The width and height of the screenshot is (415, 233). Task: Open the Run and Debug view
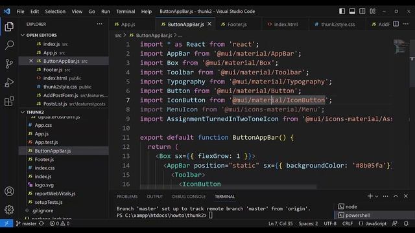9,82
